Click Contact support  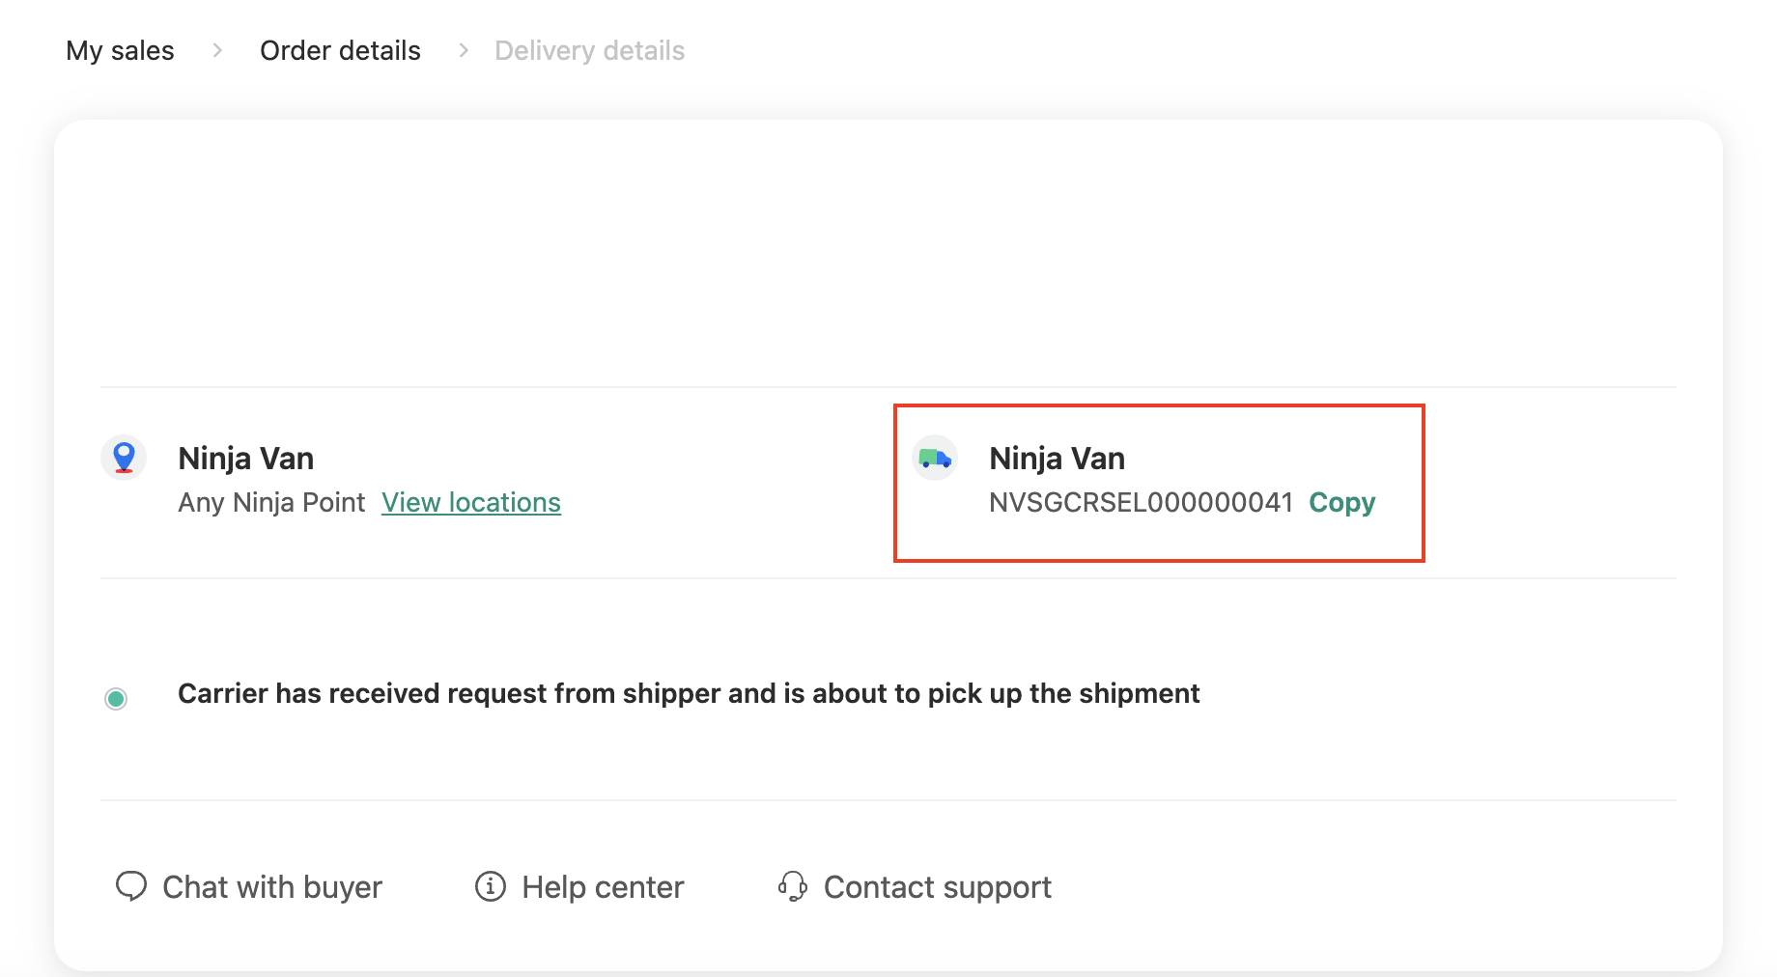click(915, 886)
